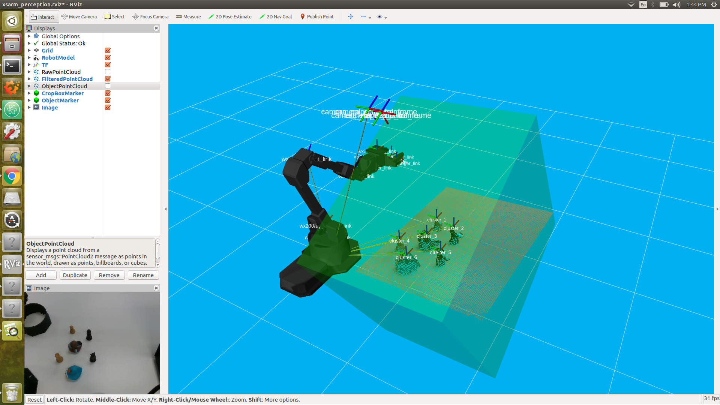Uncheck the CropBoxMarker checkbox
The image size is (720, 405).
(108, 93)
